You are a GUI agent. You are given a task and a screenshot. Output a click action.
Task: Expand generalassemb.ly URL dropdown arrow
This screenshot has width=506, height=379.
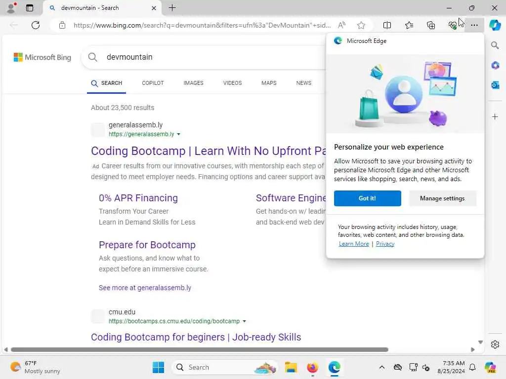pyautogui.click(x=178, y=134)
